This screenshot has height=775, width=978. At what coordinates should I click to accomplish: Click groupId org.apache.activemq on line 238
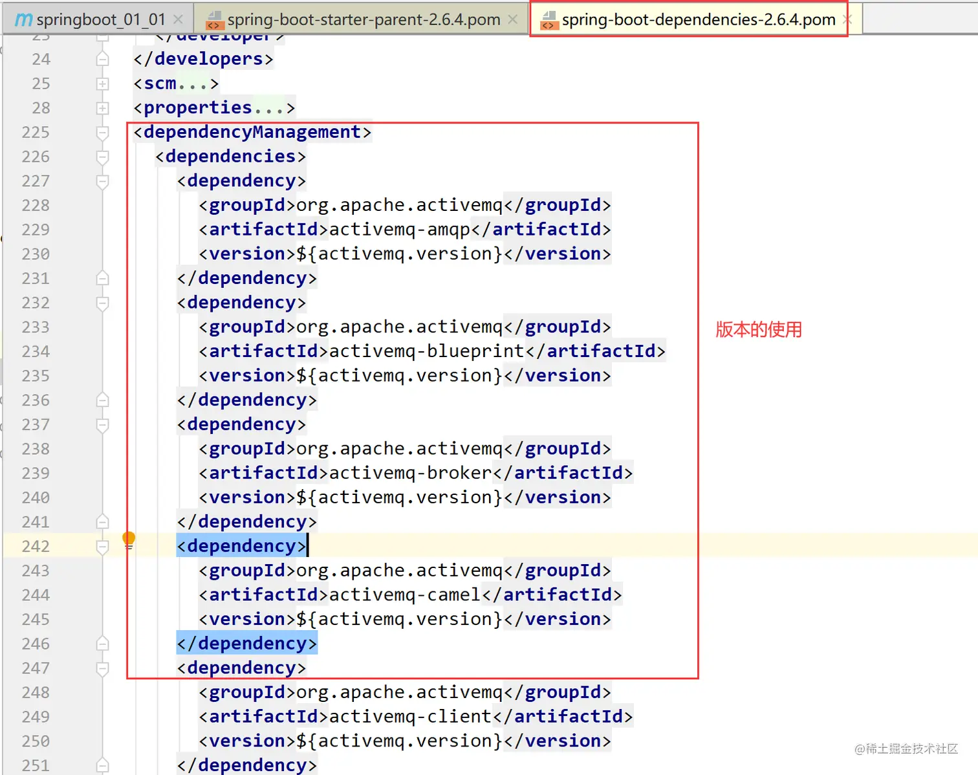400,449
